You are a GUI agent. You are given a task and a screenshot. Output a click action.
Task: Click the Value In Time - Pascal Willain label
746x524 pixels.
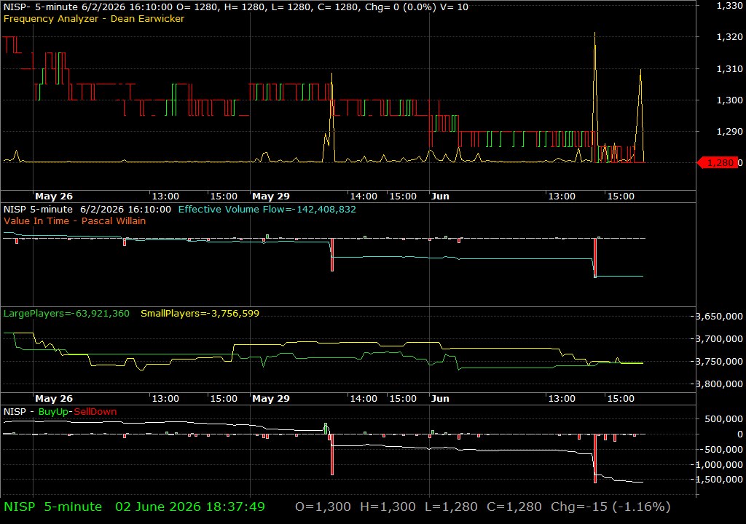[75, 221]
